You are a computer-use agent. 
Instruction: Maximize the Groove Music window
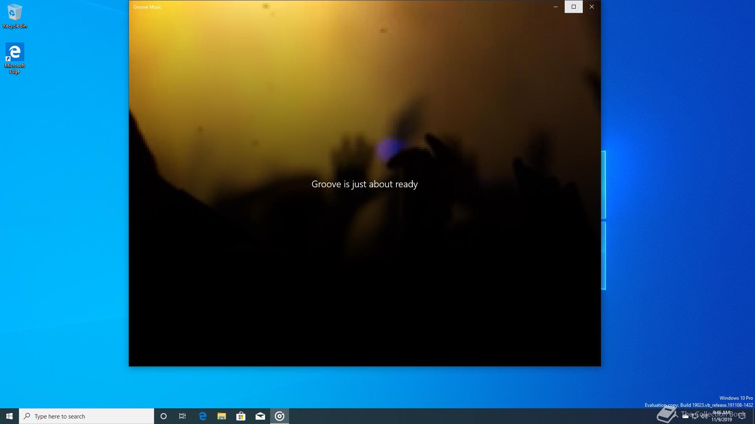[574, 7]
